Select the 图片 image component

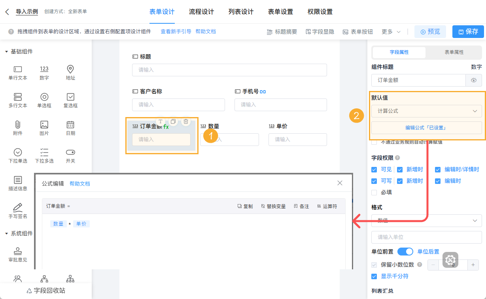click(44, 127)
